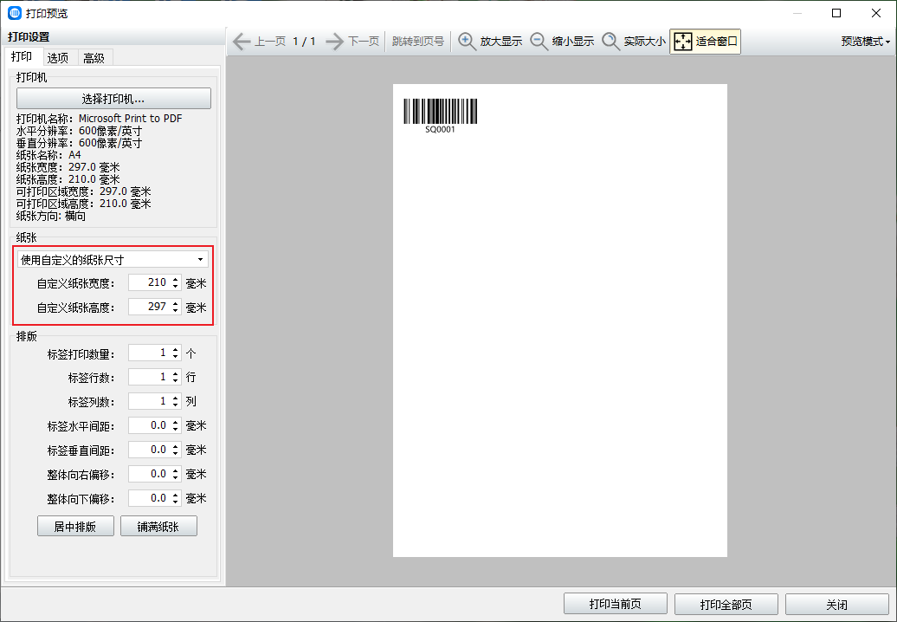Click the 铺满纸张 button
The height and width of the screenshot is (622, 897).
pyautogui.click(x=158, y=527)
